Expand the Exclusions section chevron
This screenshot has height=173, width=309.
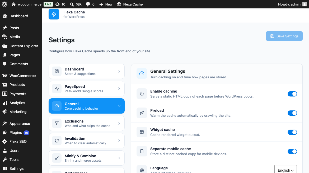[119, 123]
